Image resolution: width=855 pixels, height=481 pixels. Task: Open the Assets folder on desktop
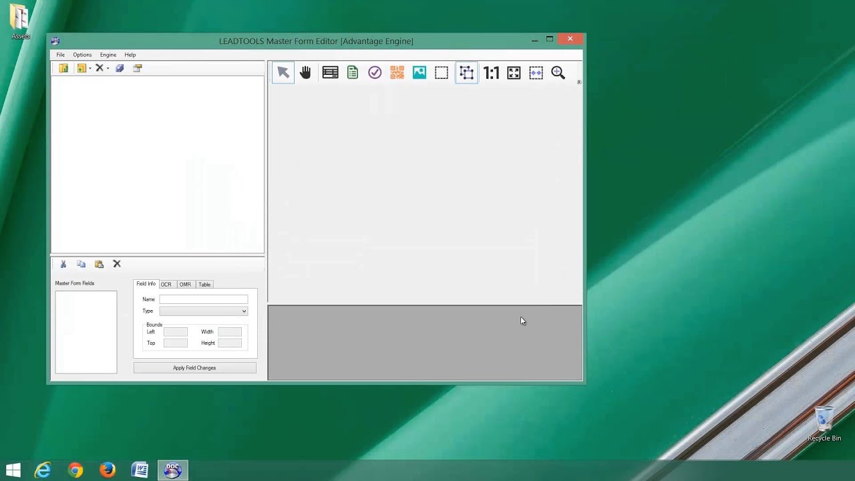pos(20,22)
